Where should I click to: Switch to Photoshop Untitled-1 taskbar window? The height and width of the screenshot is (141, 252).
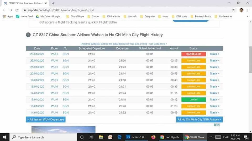tap(136, 137)
